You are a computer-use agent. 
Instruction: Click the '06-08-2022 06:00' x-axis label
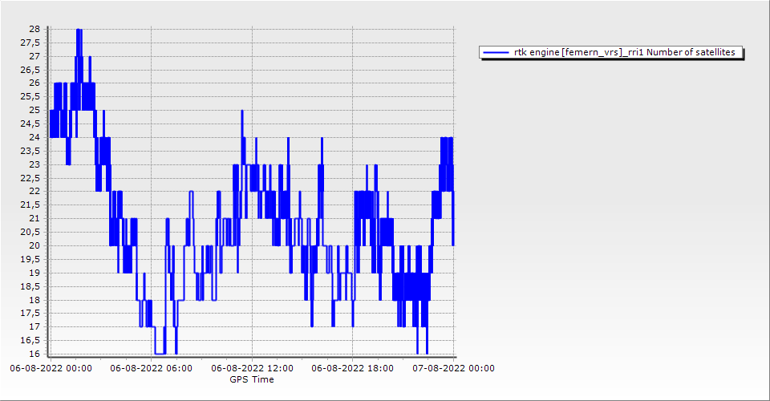[151, 369]
